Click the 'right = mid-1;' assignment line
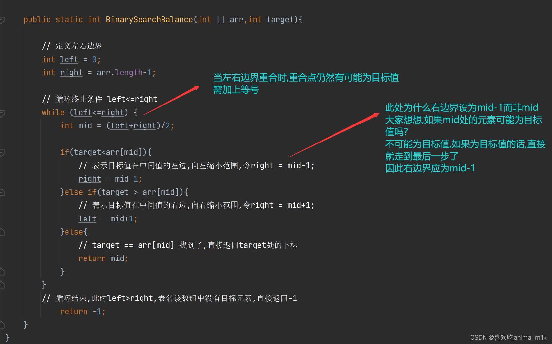 click(110, 179)
